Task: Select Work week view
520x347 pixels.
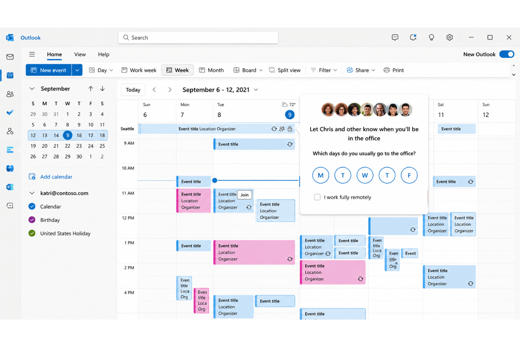Action: (x=139, y=70)
